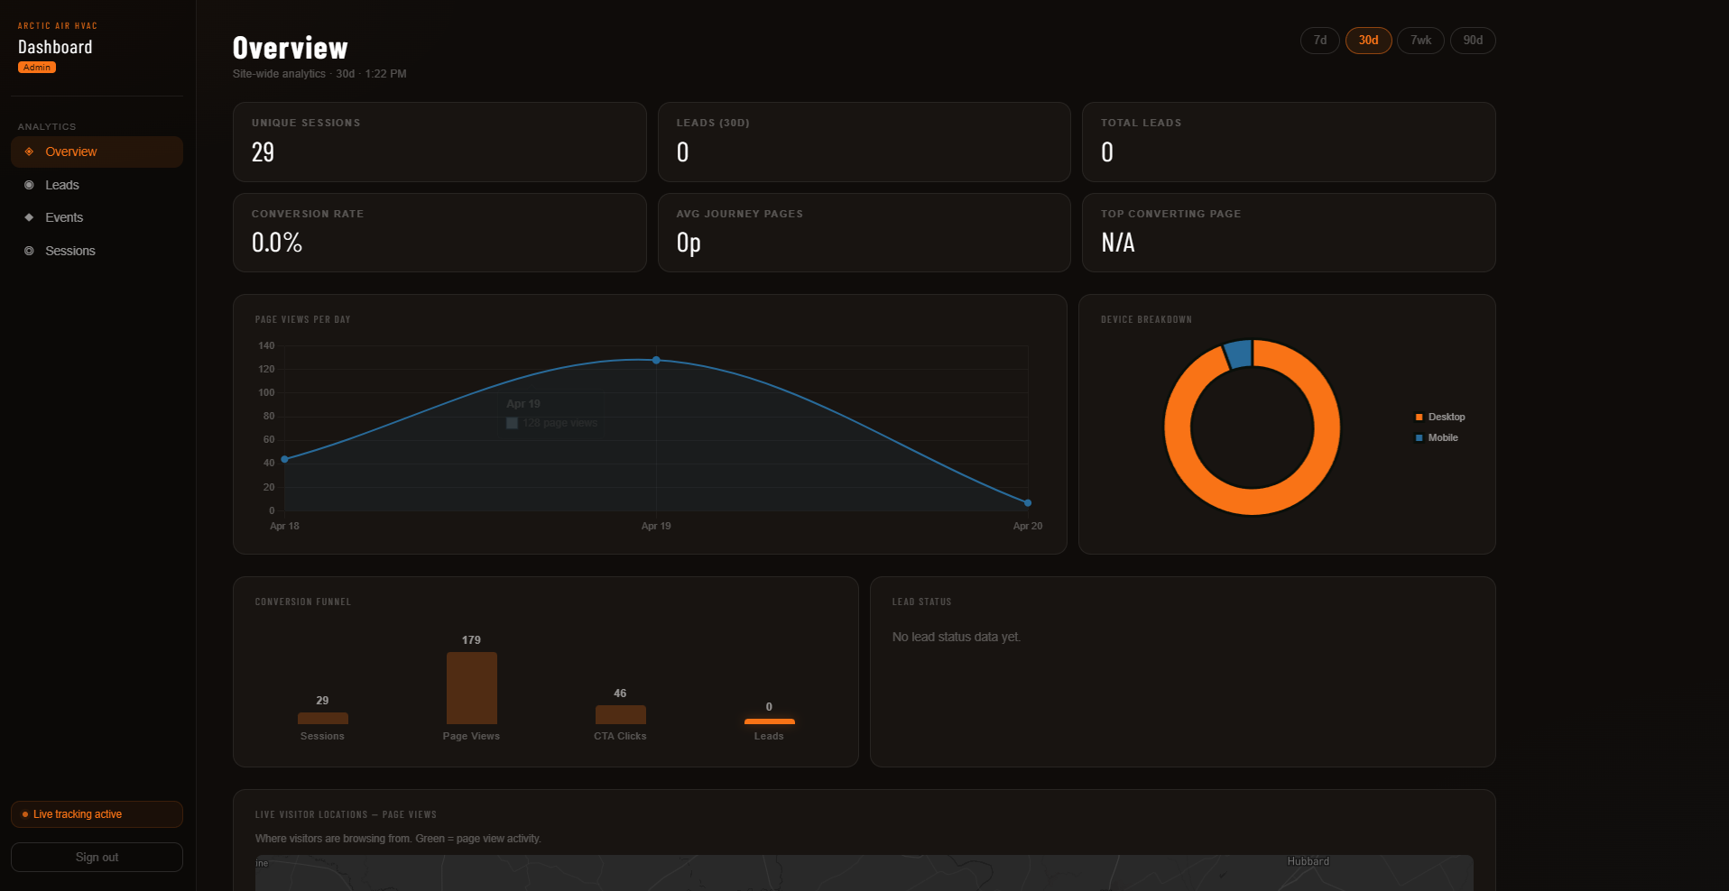
Task: Click the Events diamond icon in sidebar
Action: 29,217
